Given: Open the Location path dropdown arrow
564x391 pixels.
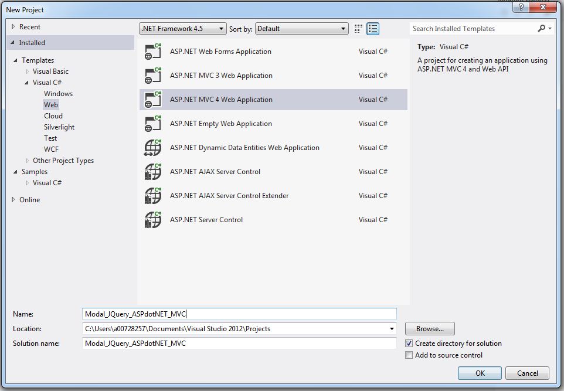Looking at the screenshot, I should click(392, 329).
